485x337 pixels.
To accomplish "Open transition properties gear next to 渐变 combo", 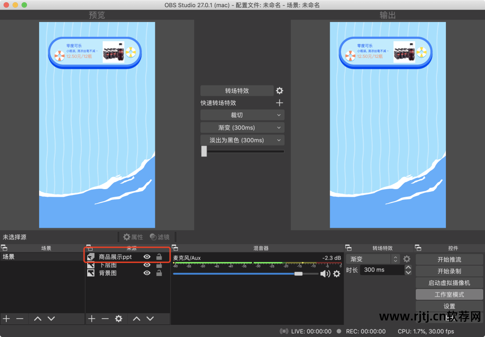I will click(407, 259).
